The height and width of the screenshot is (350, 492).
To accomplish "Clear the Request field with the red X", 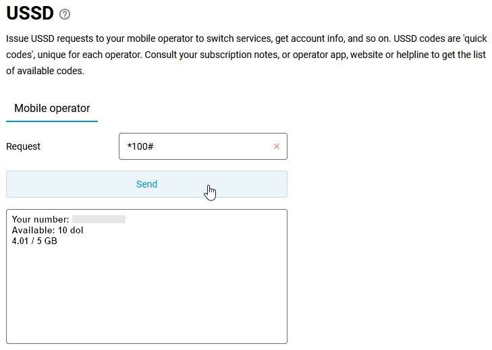I will pyautogui.click(x=277, y=146).
